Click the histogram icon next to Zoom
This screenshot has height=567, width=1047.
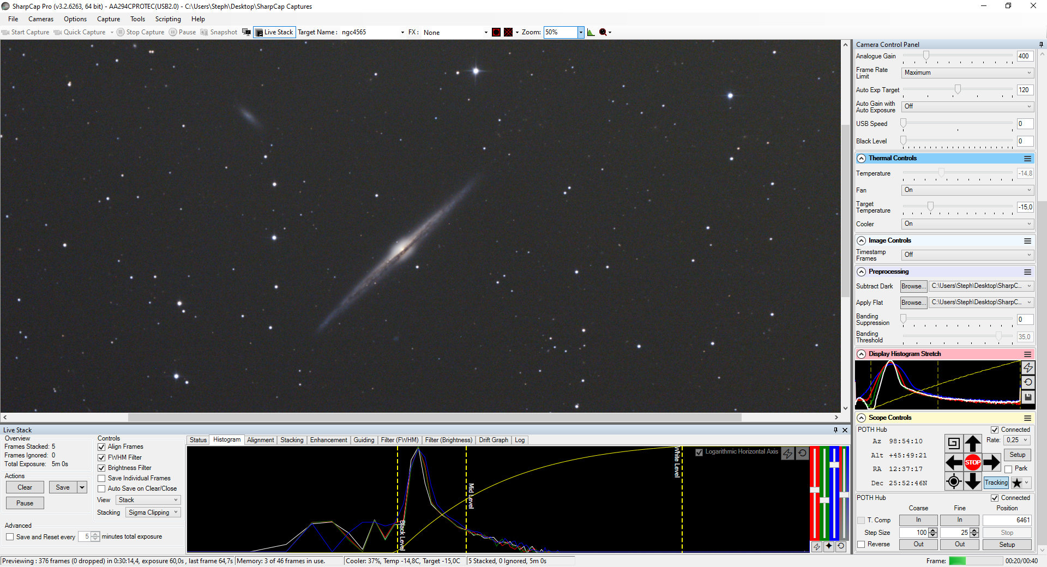click(591, 32)
